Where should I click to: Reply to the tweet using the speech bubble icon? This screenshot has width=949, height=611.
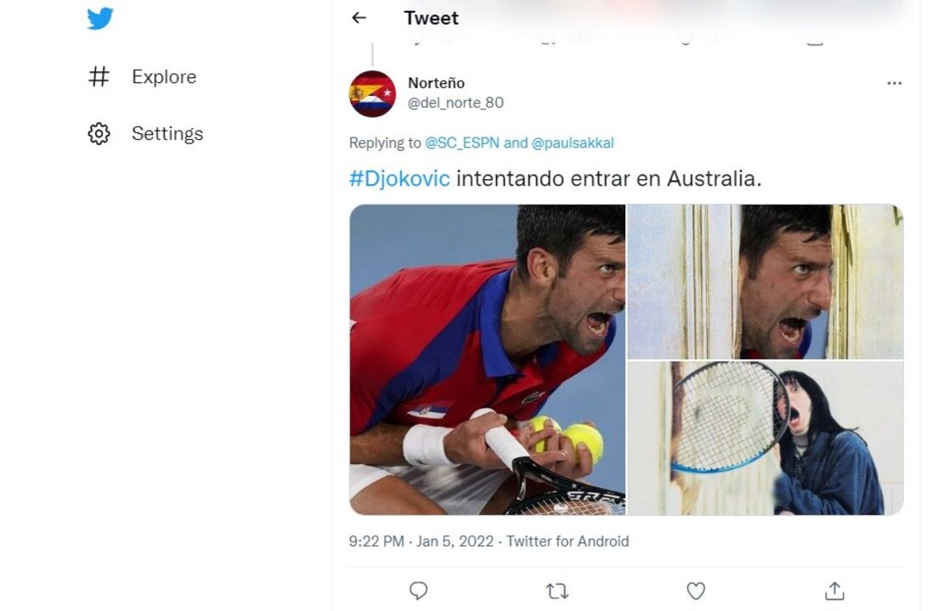[418, 591]
